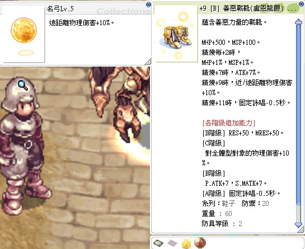Click the good-evil war boots item image
The width and height of the screenshot is (305, 249).
(x=177, y=38)
